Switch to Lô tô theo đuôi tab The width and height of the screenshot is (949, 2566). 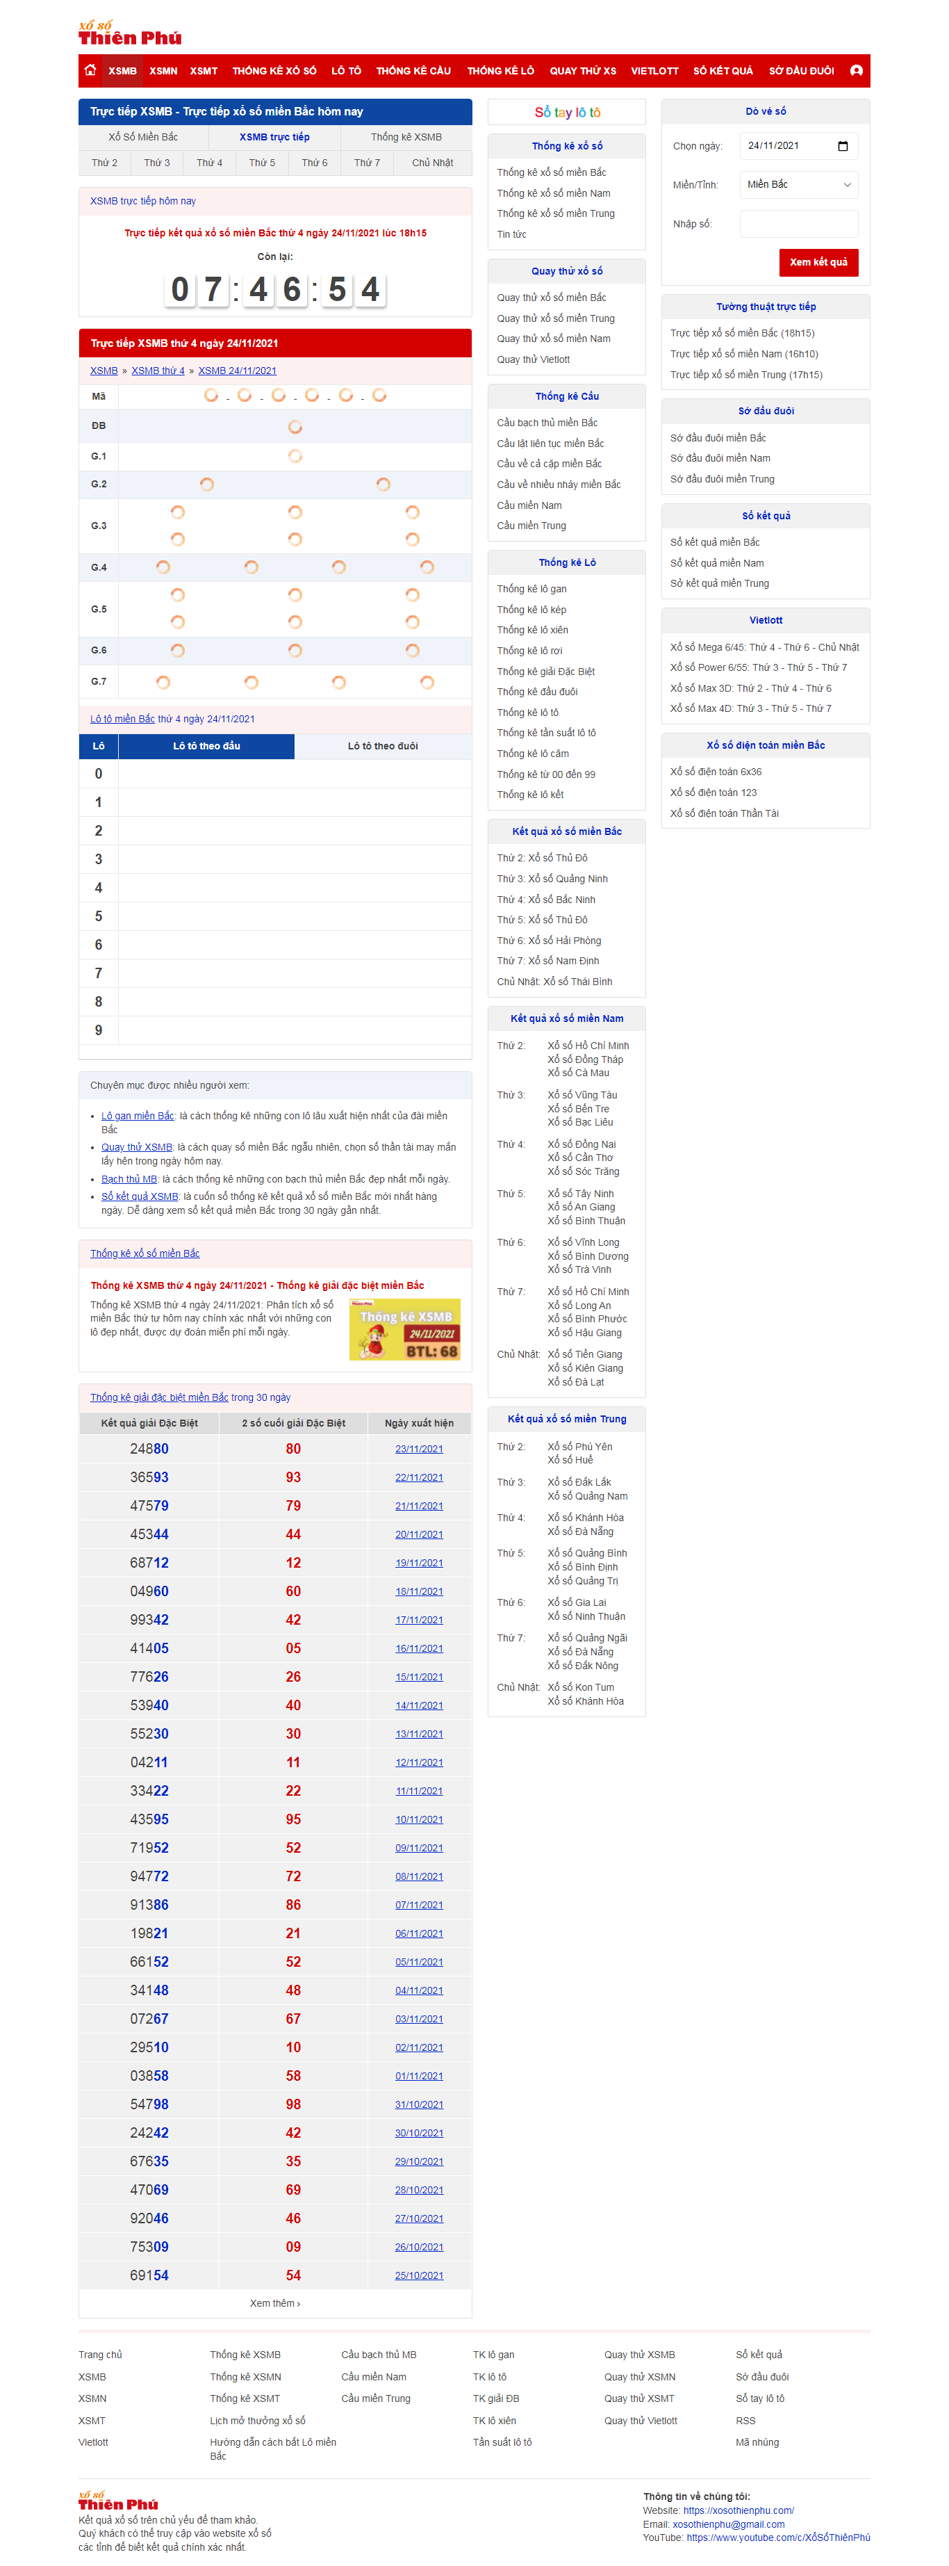tap(382, 746)
